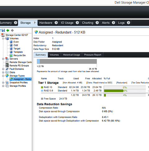This screenshot has width=149, height=151.
Task: Click the RAID 5-9 percent full bar
Action: pos(125,91)
